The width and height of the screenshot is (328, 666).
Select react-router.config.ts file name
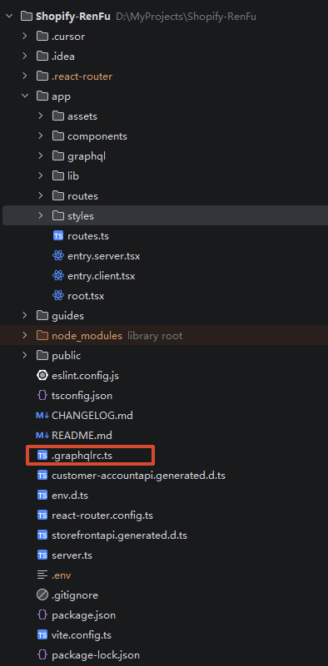(102, 516)
